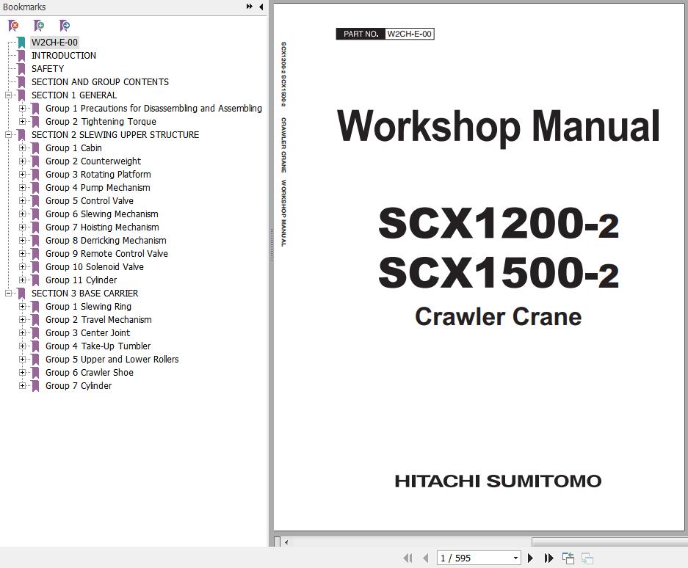The width and height of the screenshot is (688, 568).
Task: Expand Group 2 Tightening Torque node
Action: click(22, 122)
